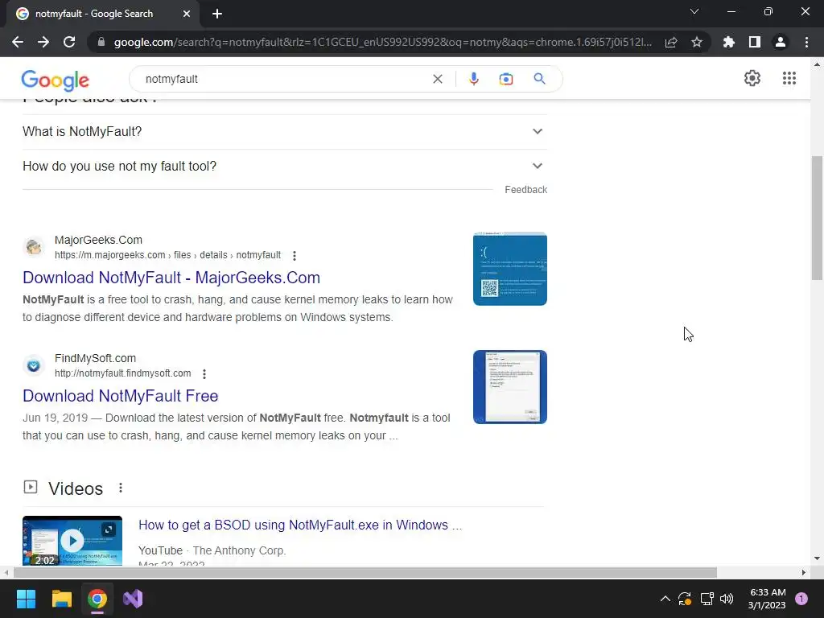The height and width of the screenshot is (618, 824).
Task: Open tab search dropdown arrow
Action: 694,11
